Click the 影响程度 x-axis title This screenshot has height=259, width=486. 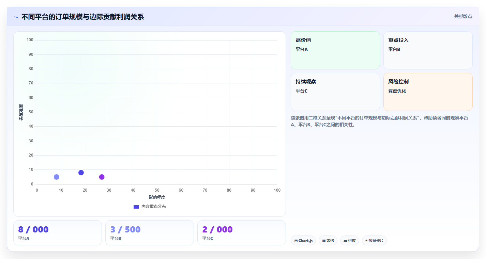point(157,197)
